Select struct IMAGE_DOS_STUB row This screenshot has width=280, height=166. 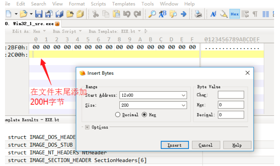tap(40, 145)
